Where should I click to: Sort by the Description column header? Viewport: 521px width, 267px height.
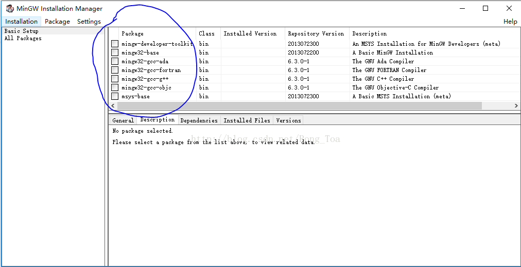[435, 33]
